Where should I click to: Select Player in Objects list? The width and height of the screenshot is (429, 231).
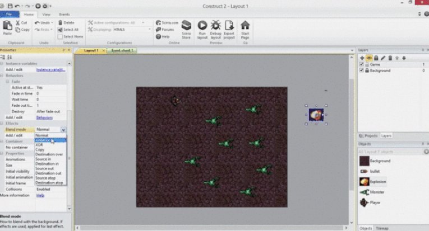(370, 202)
